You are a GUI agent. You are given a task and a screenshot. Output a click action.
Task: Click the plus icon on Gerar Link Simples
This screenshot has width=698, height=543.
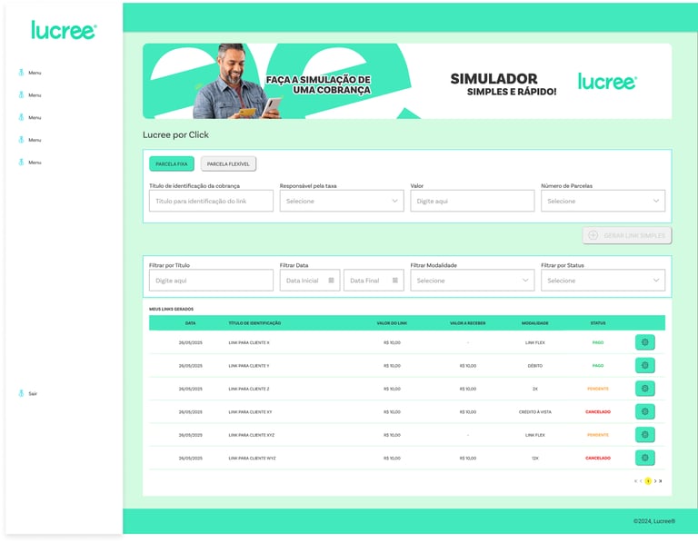[x=593, y=235]
